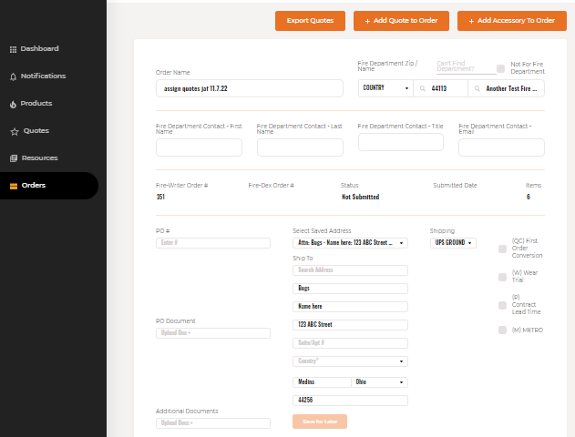Open the Ship To Country dropdown
The height and width of the screenshot is (437, 575).
click(x=350, y=361)
